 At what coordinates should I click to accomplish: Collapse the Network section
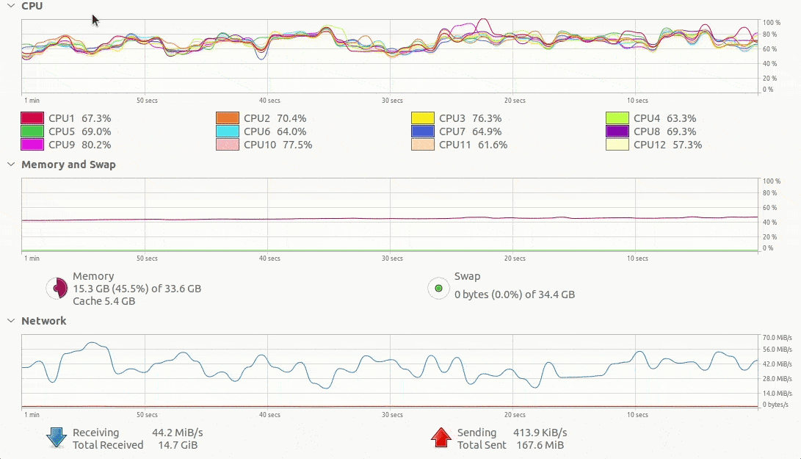10,321
